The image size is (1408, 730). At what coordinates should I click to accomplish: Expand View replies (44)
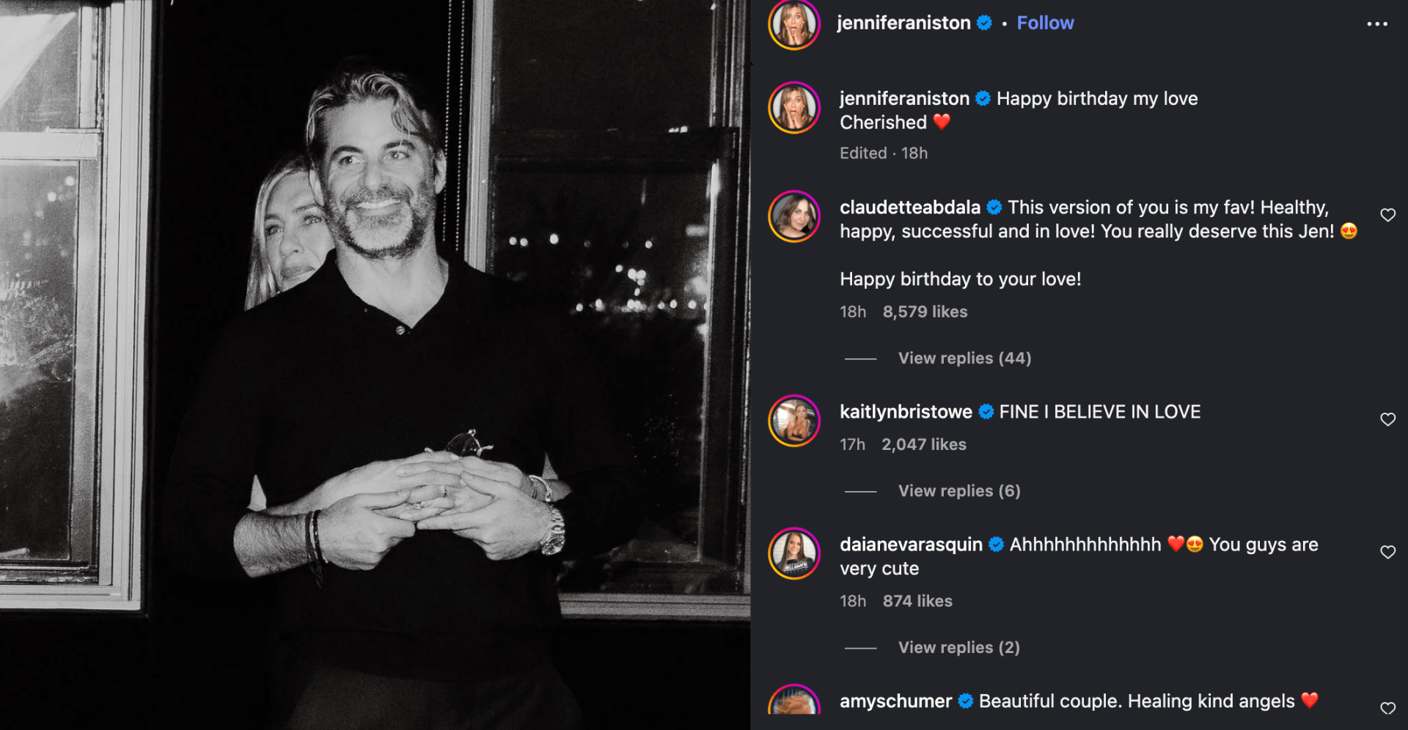click(x=964, y=358)
